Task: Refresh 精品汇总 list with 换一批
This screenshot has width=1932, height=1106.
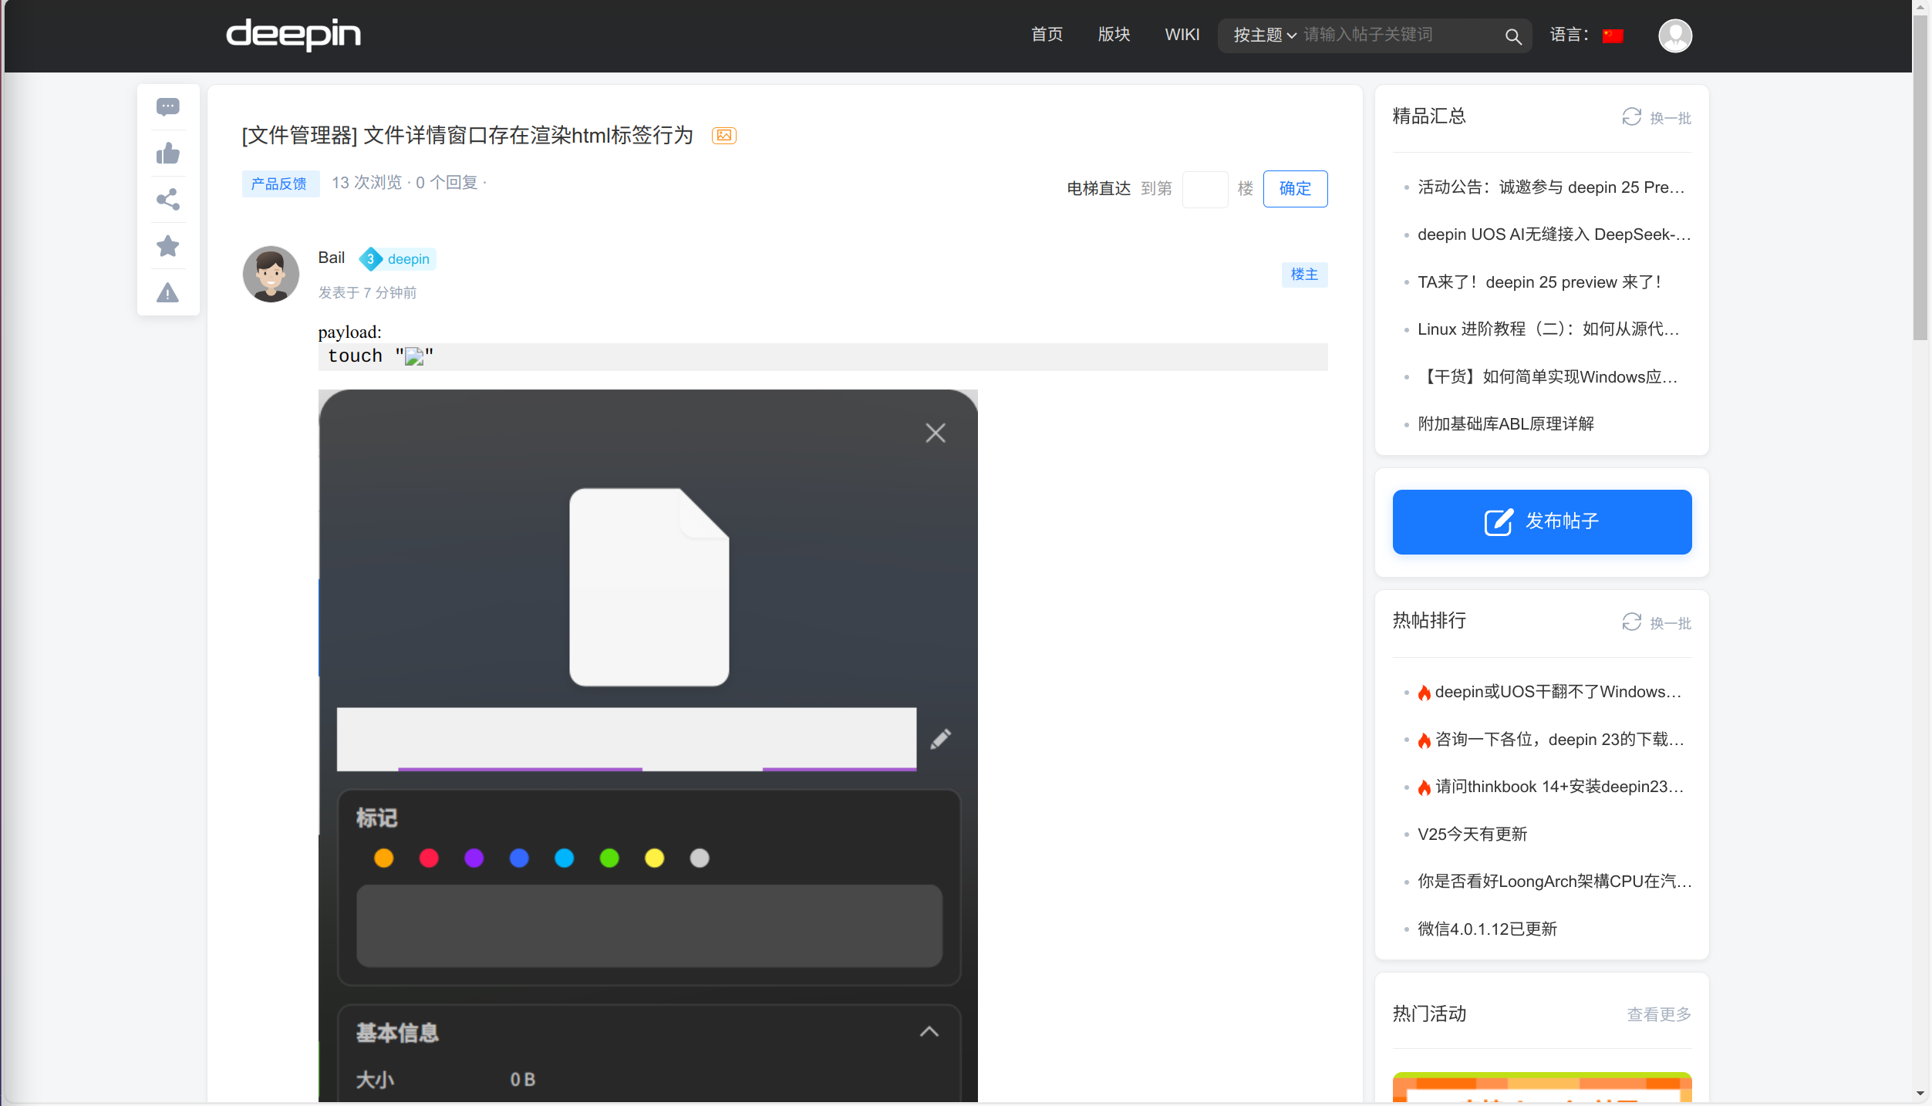Action: pos(1657,117)
